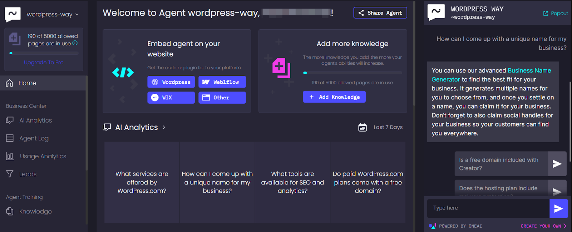Open 'Do paid WordPress.com plans' question card
Viewport: 572px width, 232px height.
coord(368,182)
